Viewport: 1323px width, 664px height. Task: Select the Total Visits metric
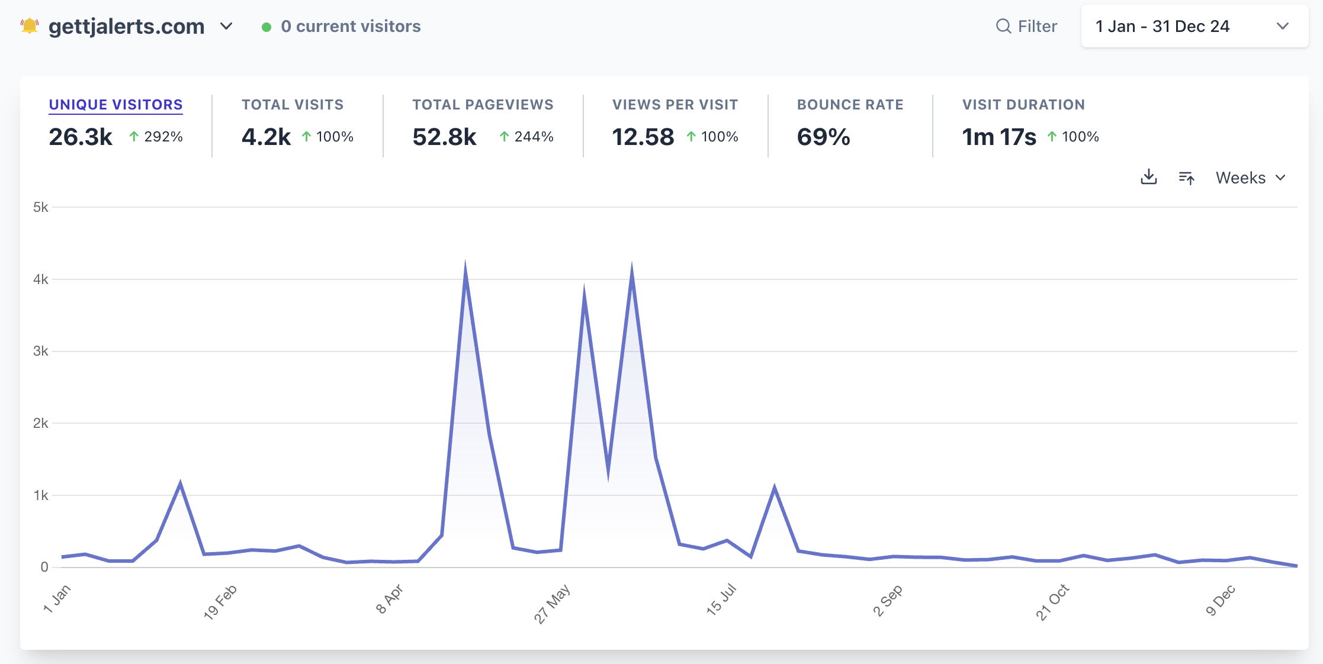(x=292, y=105)
